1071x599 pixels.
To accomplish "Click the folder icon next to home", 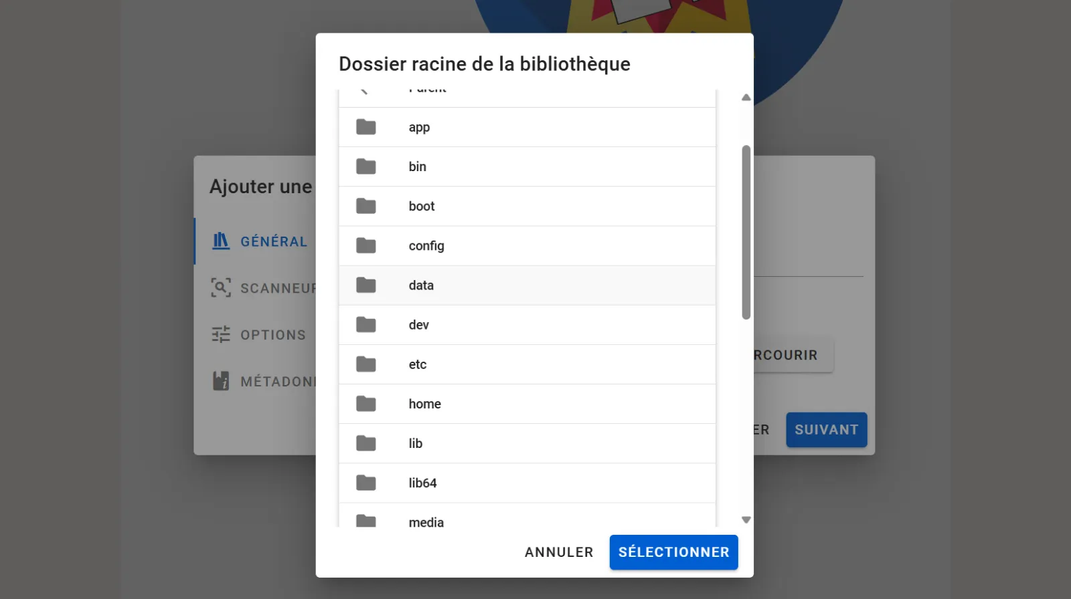I will point(365,403).
